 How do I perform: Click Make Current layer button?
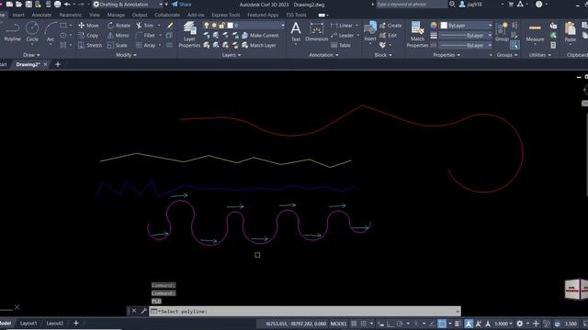point(260,36)
